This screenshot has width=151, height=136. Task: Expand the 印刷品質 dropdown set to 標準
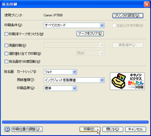60,88
